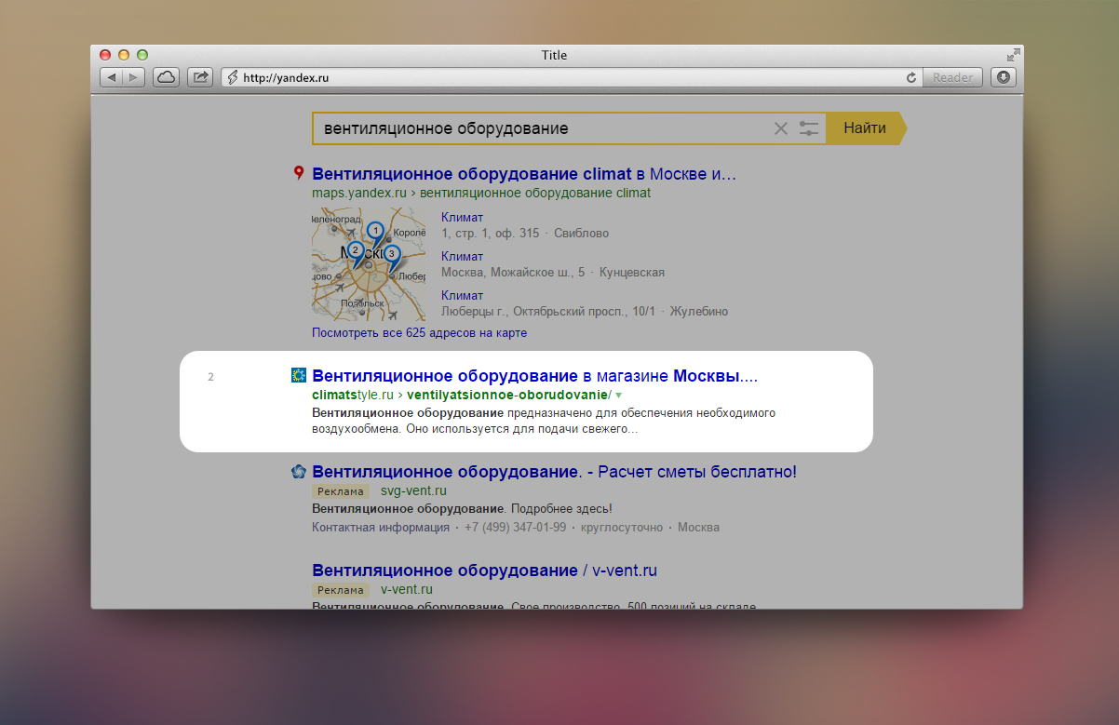Open Вентиляционное оборудование climat в Москве result
Image resolution: width=1119 pixels, height=725 pixels.
point(524,174)
